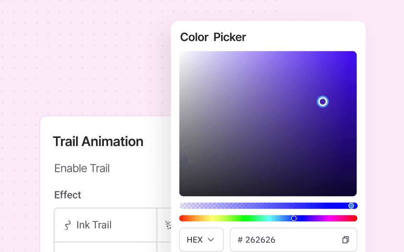Click the opacity slider handle
The width and height of the screenshot is (404, 252).
point(351,206)
